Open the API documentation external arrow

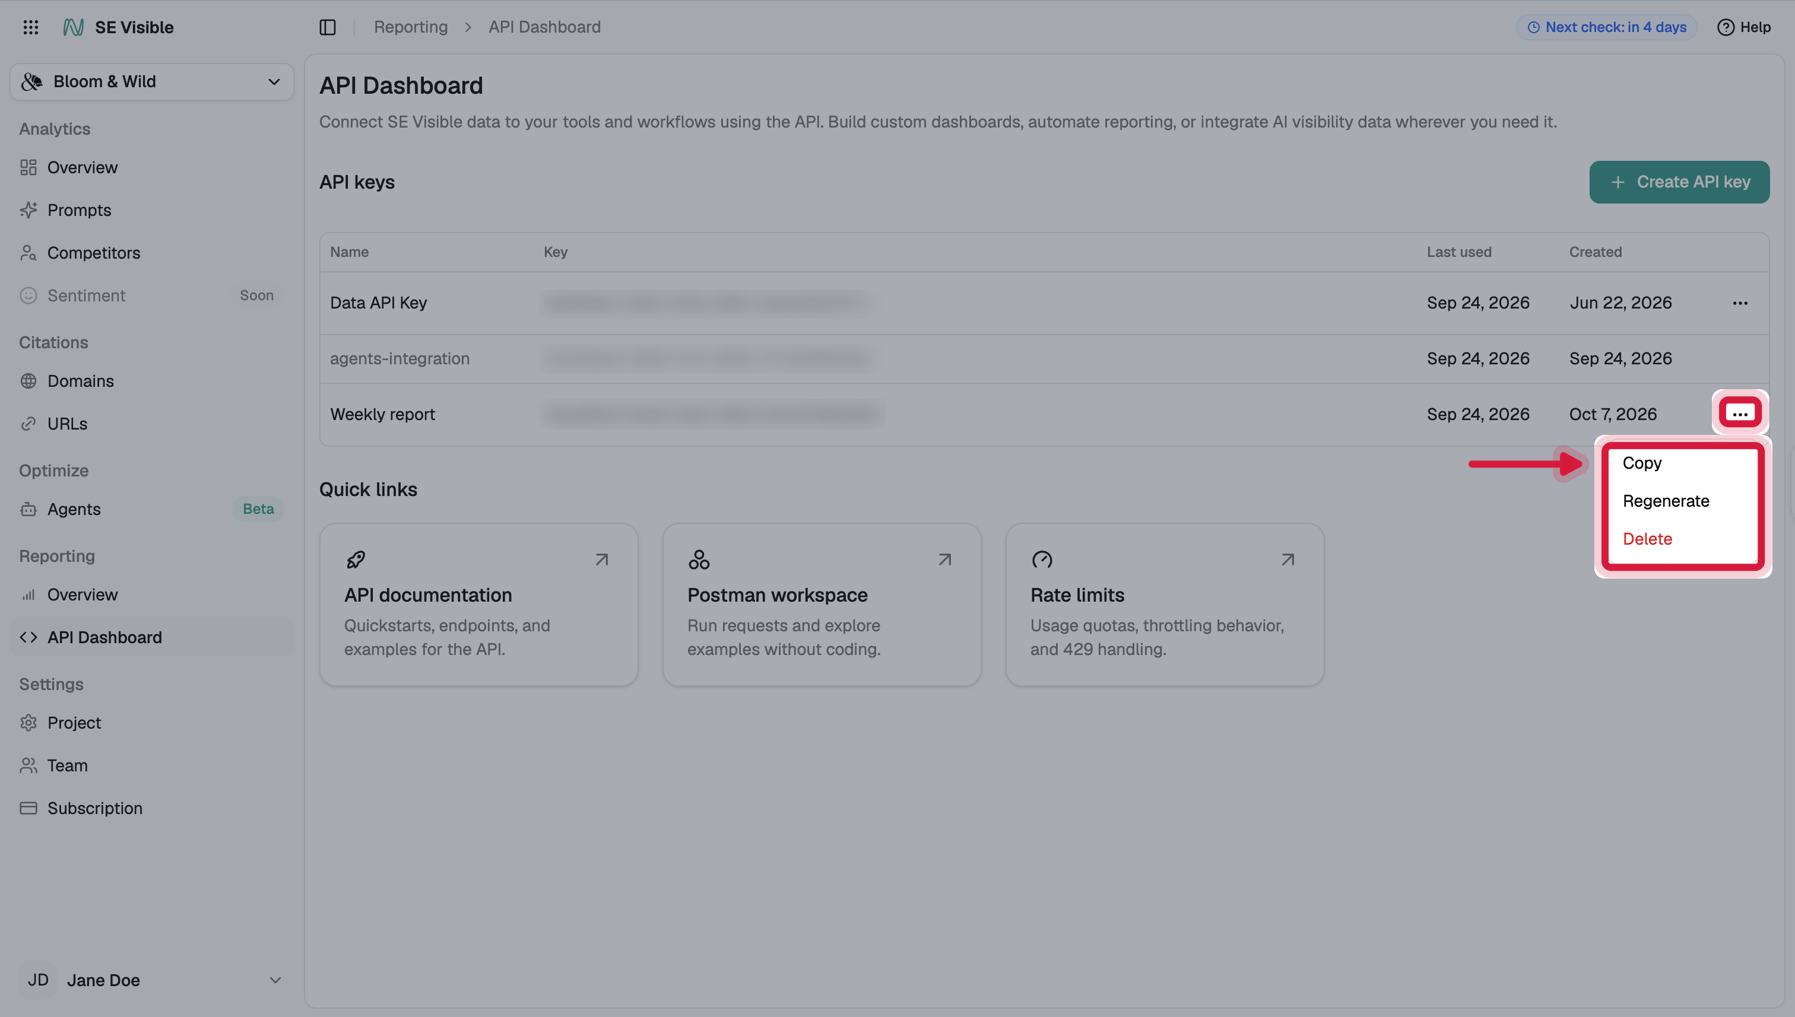click(601, 560)
